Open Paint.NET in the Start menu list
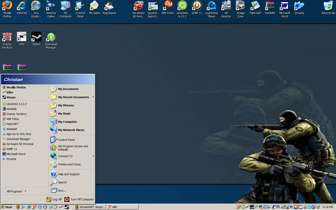This screenshot has width=336, height=210. 24,124
